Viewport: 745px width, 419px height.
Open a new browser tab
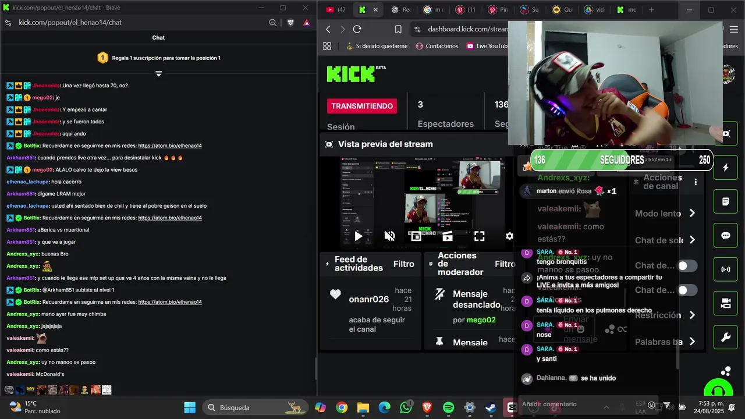coord(651,10)
